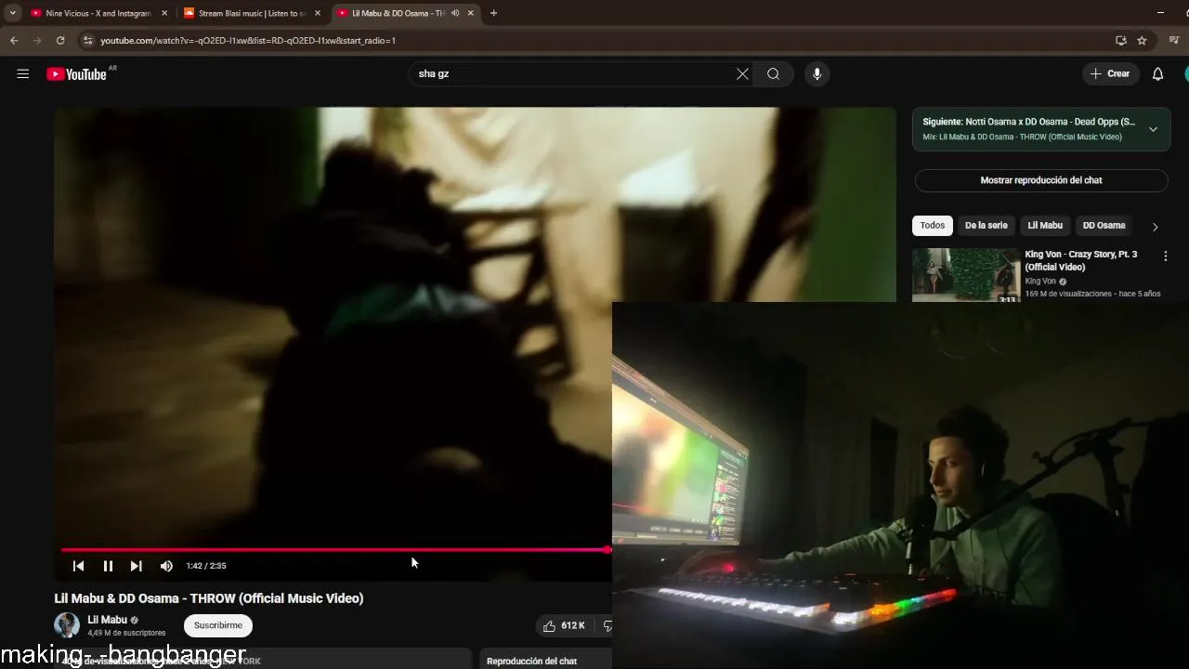Open media controls in browser toolbar

(x=1174, y=41)
